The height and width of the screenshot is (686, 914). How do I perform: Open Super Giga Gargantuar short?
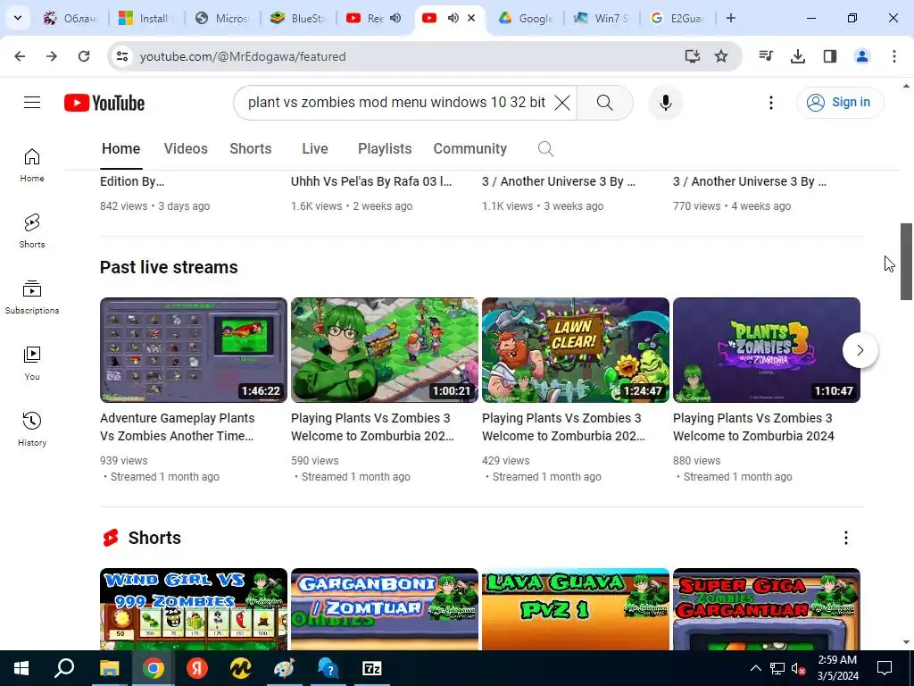(767, 609)
